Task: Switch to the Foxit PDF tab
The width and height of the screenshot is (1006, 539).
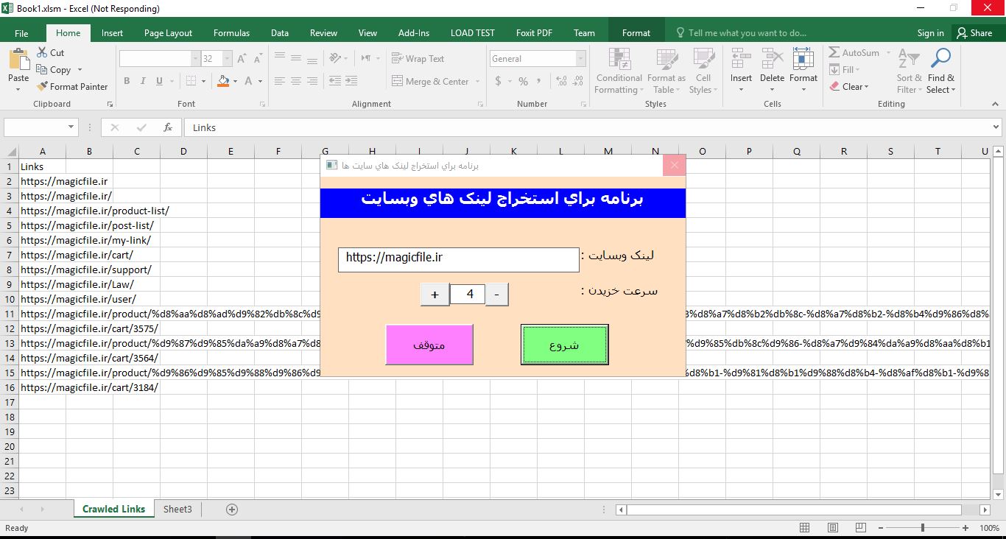Action: 534,33
